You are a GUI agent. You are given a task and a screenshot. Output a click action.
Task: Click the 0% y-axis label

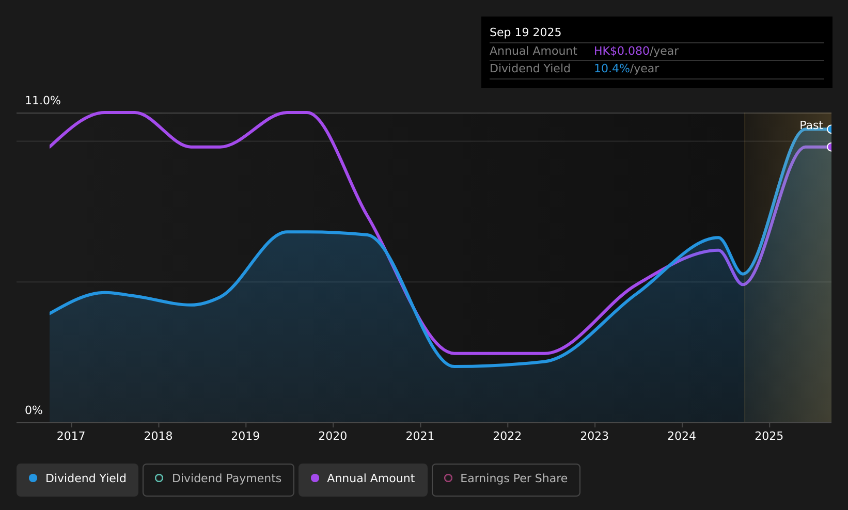pyautogui.click(x=34, y=410)
